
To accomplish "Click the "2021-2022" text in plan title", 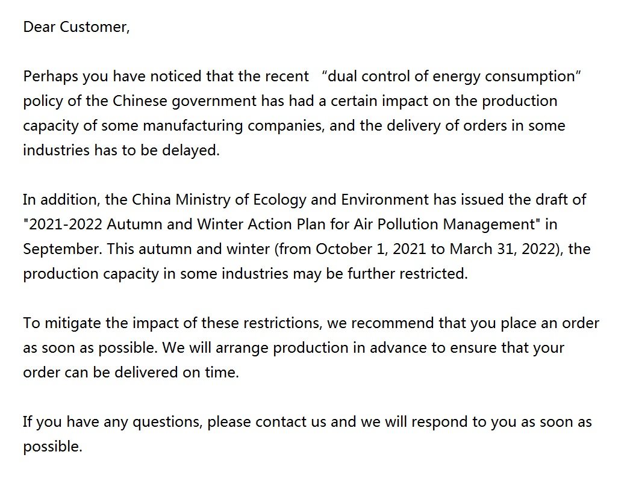I will coord(65,225).
